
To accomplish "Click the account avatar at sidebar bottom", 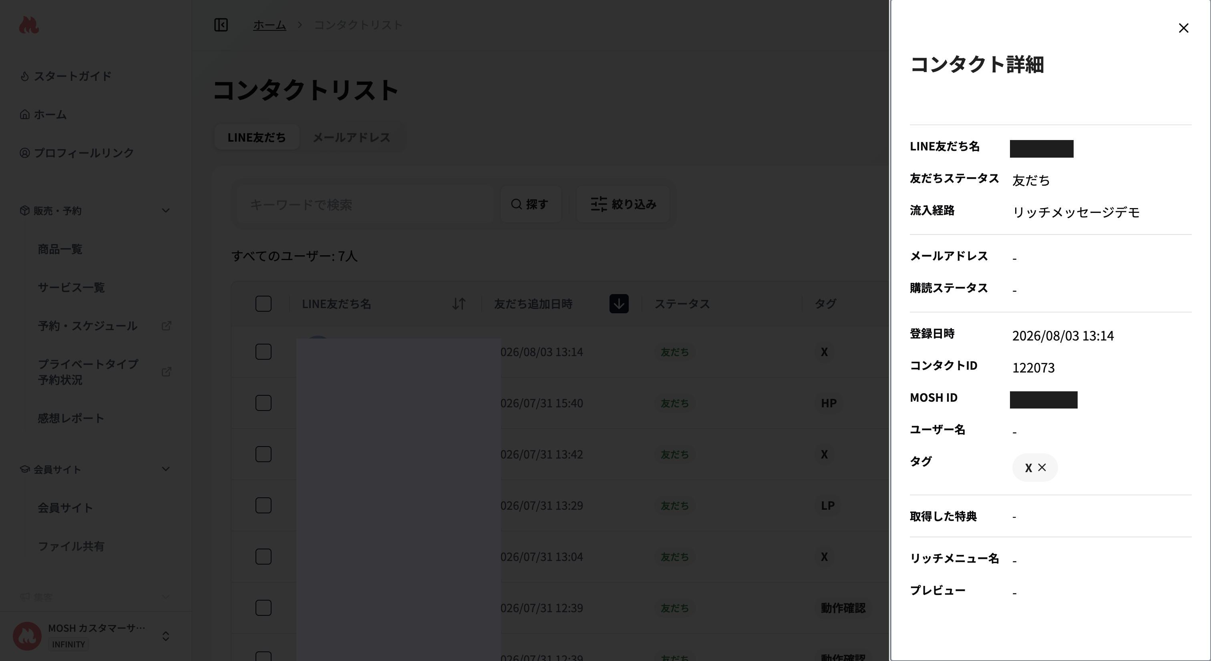I will click(x=27, y=636).
